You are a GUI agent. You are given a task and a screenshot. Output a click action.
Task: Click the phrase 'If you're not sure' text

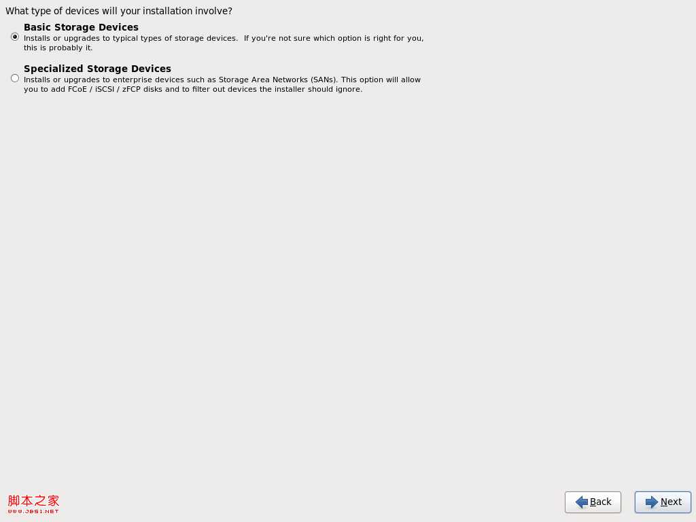point(275,38)
